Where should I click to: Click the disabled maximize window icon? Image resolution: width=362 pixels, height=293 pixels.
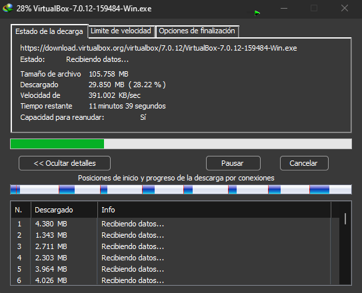coord(314,8)
